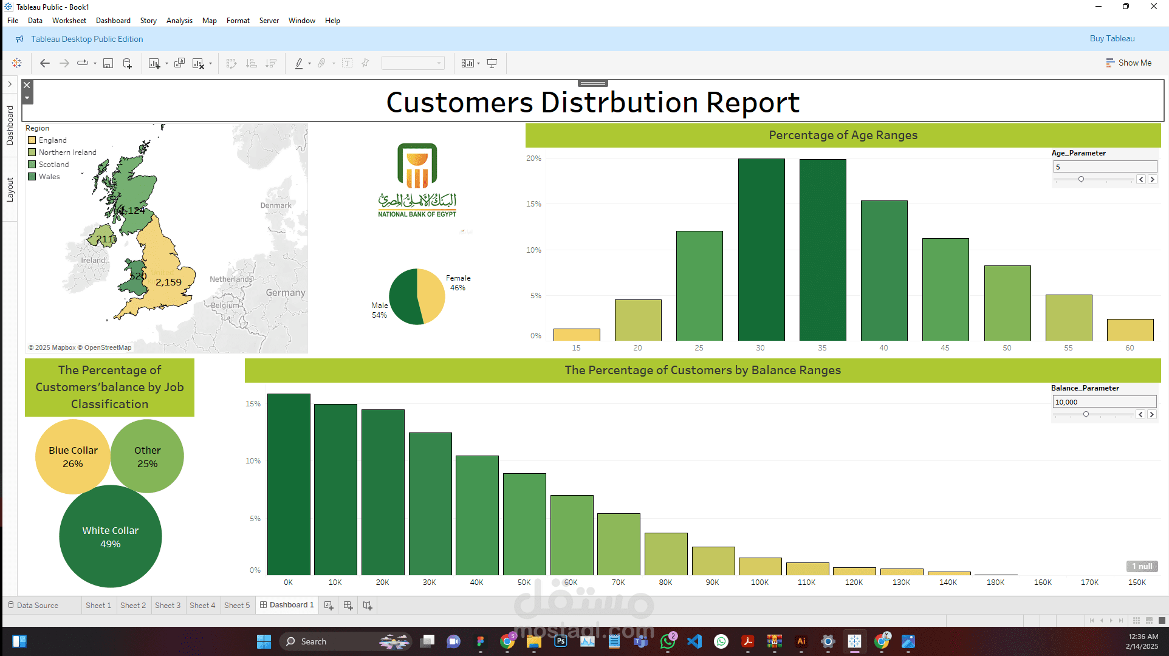1169x656 pixels.
Task: Click the new story icon in tab bar
Action: [x=368, y=605]
